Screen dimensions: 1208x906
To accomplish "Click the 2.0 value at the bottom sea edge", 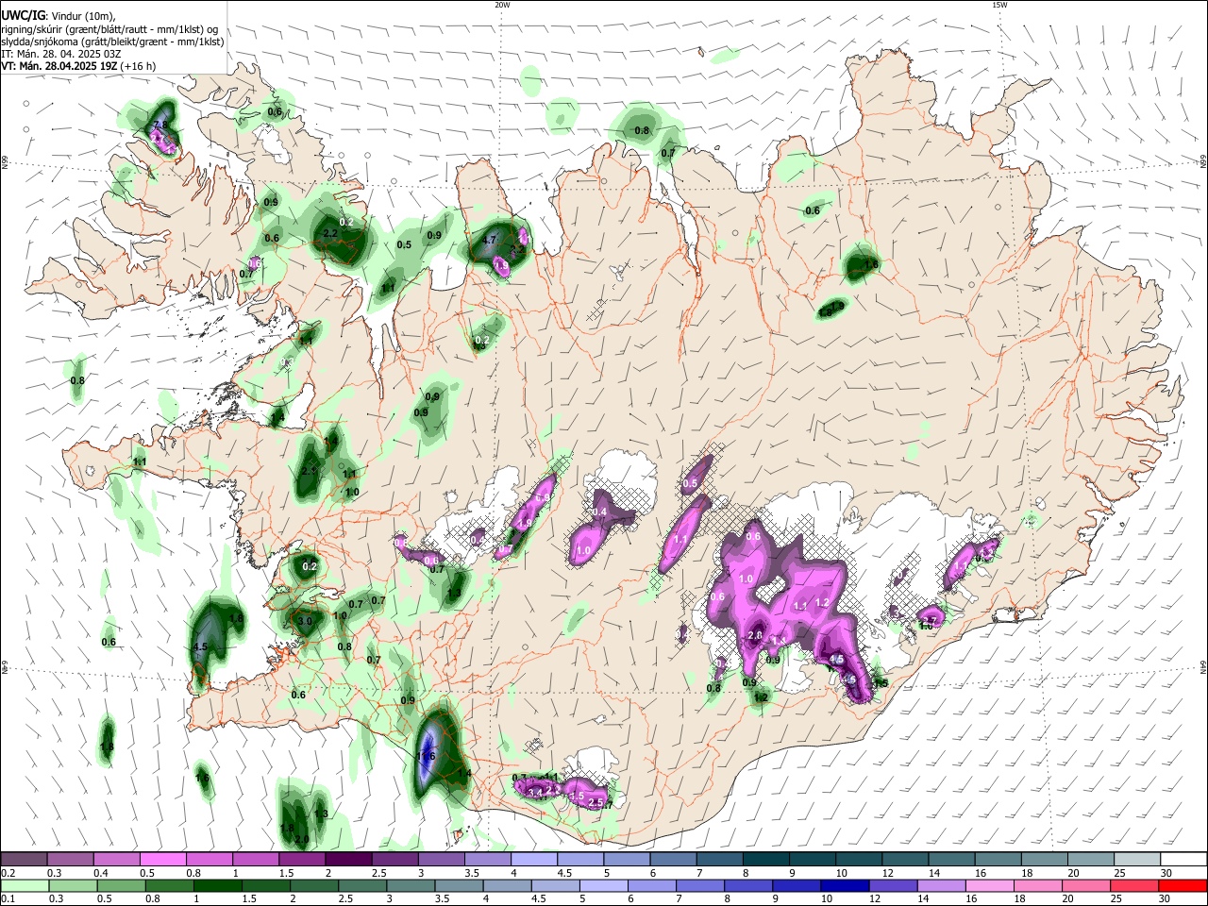I will tap(302, 839).
